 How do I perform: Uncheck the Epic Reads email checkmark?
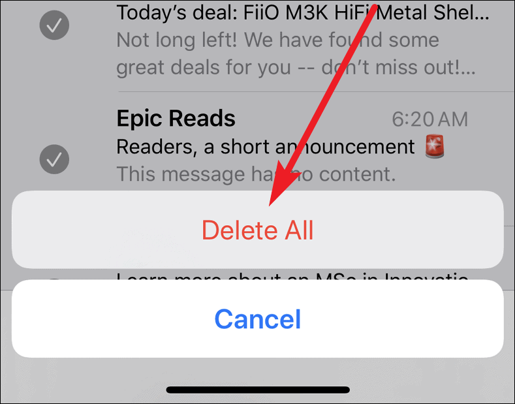click(x=54, y=159)
